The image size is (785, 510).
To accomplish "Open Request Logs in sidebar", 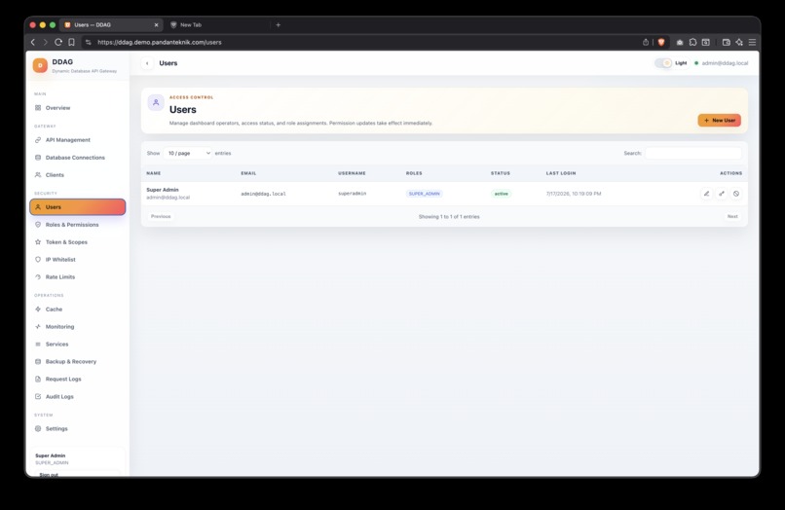I will click(x=78, y=379).
